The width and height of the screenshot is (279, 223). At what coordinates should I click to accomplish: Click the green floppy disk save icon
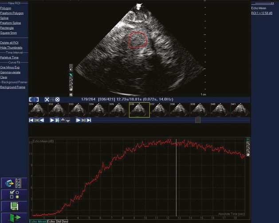point(14,206)
